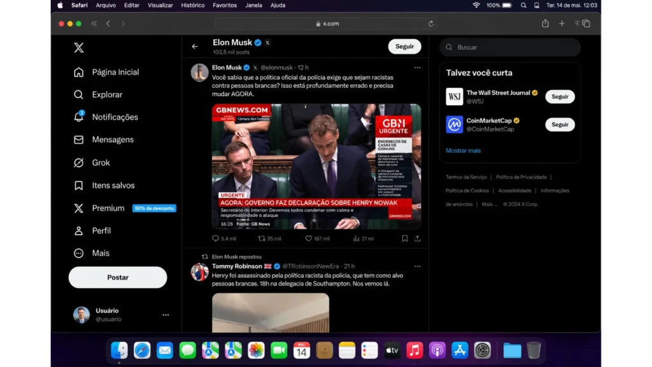Open Página Inicial home
This screenshot has height=367, width=652.
[x=106, y=72]
